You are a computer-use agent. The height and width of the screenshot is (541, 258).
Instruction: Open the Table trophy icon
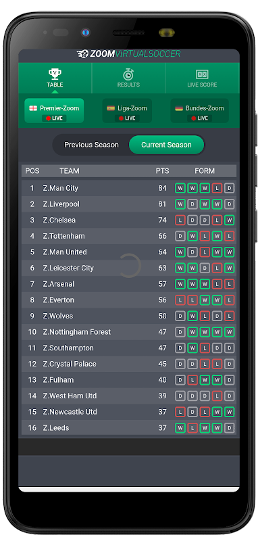coord(55,74)
